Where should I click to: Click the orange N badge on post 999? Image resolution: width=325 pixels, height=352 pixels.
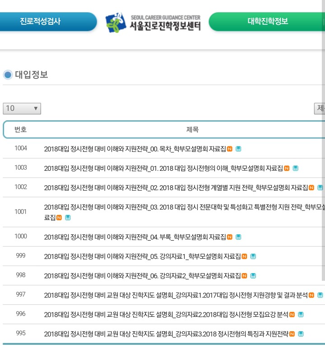[244, 256]
